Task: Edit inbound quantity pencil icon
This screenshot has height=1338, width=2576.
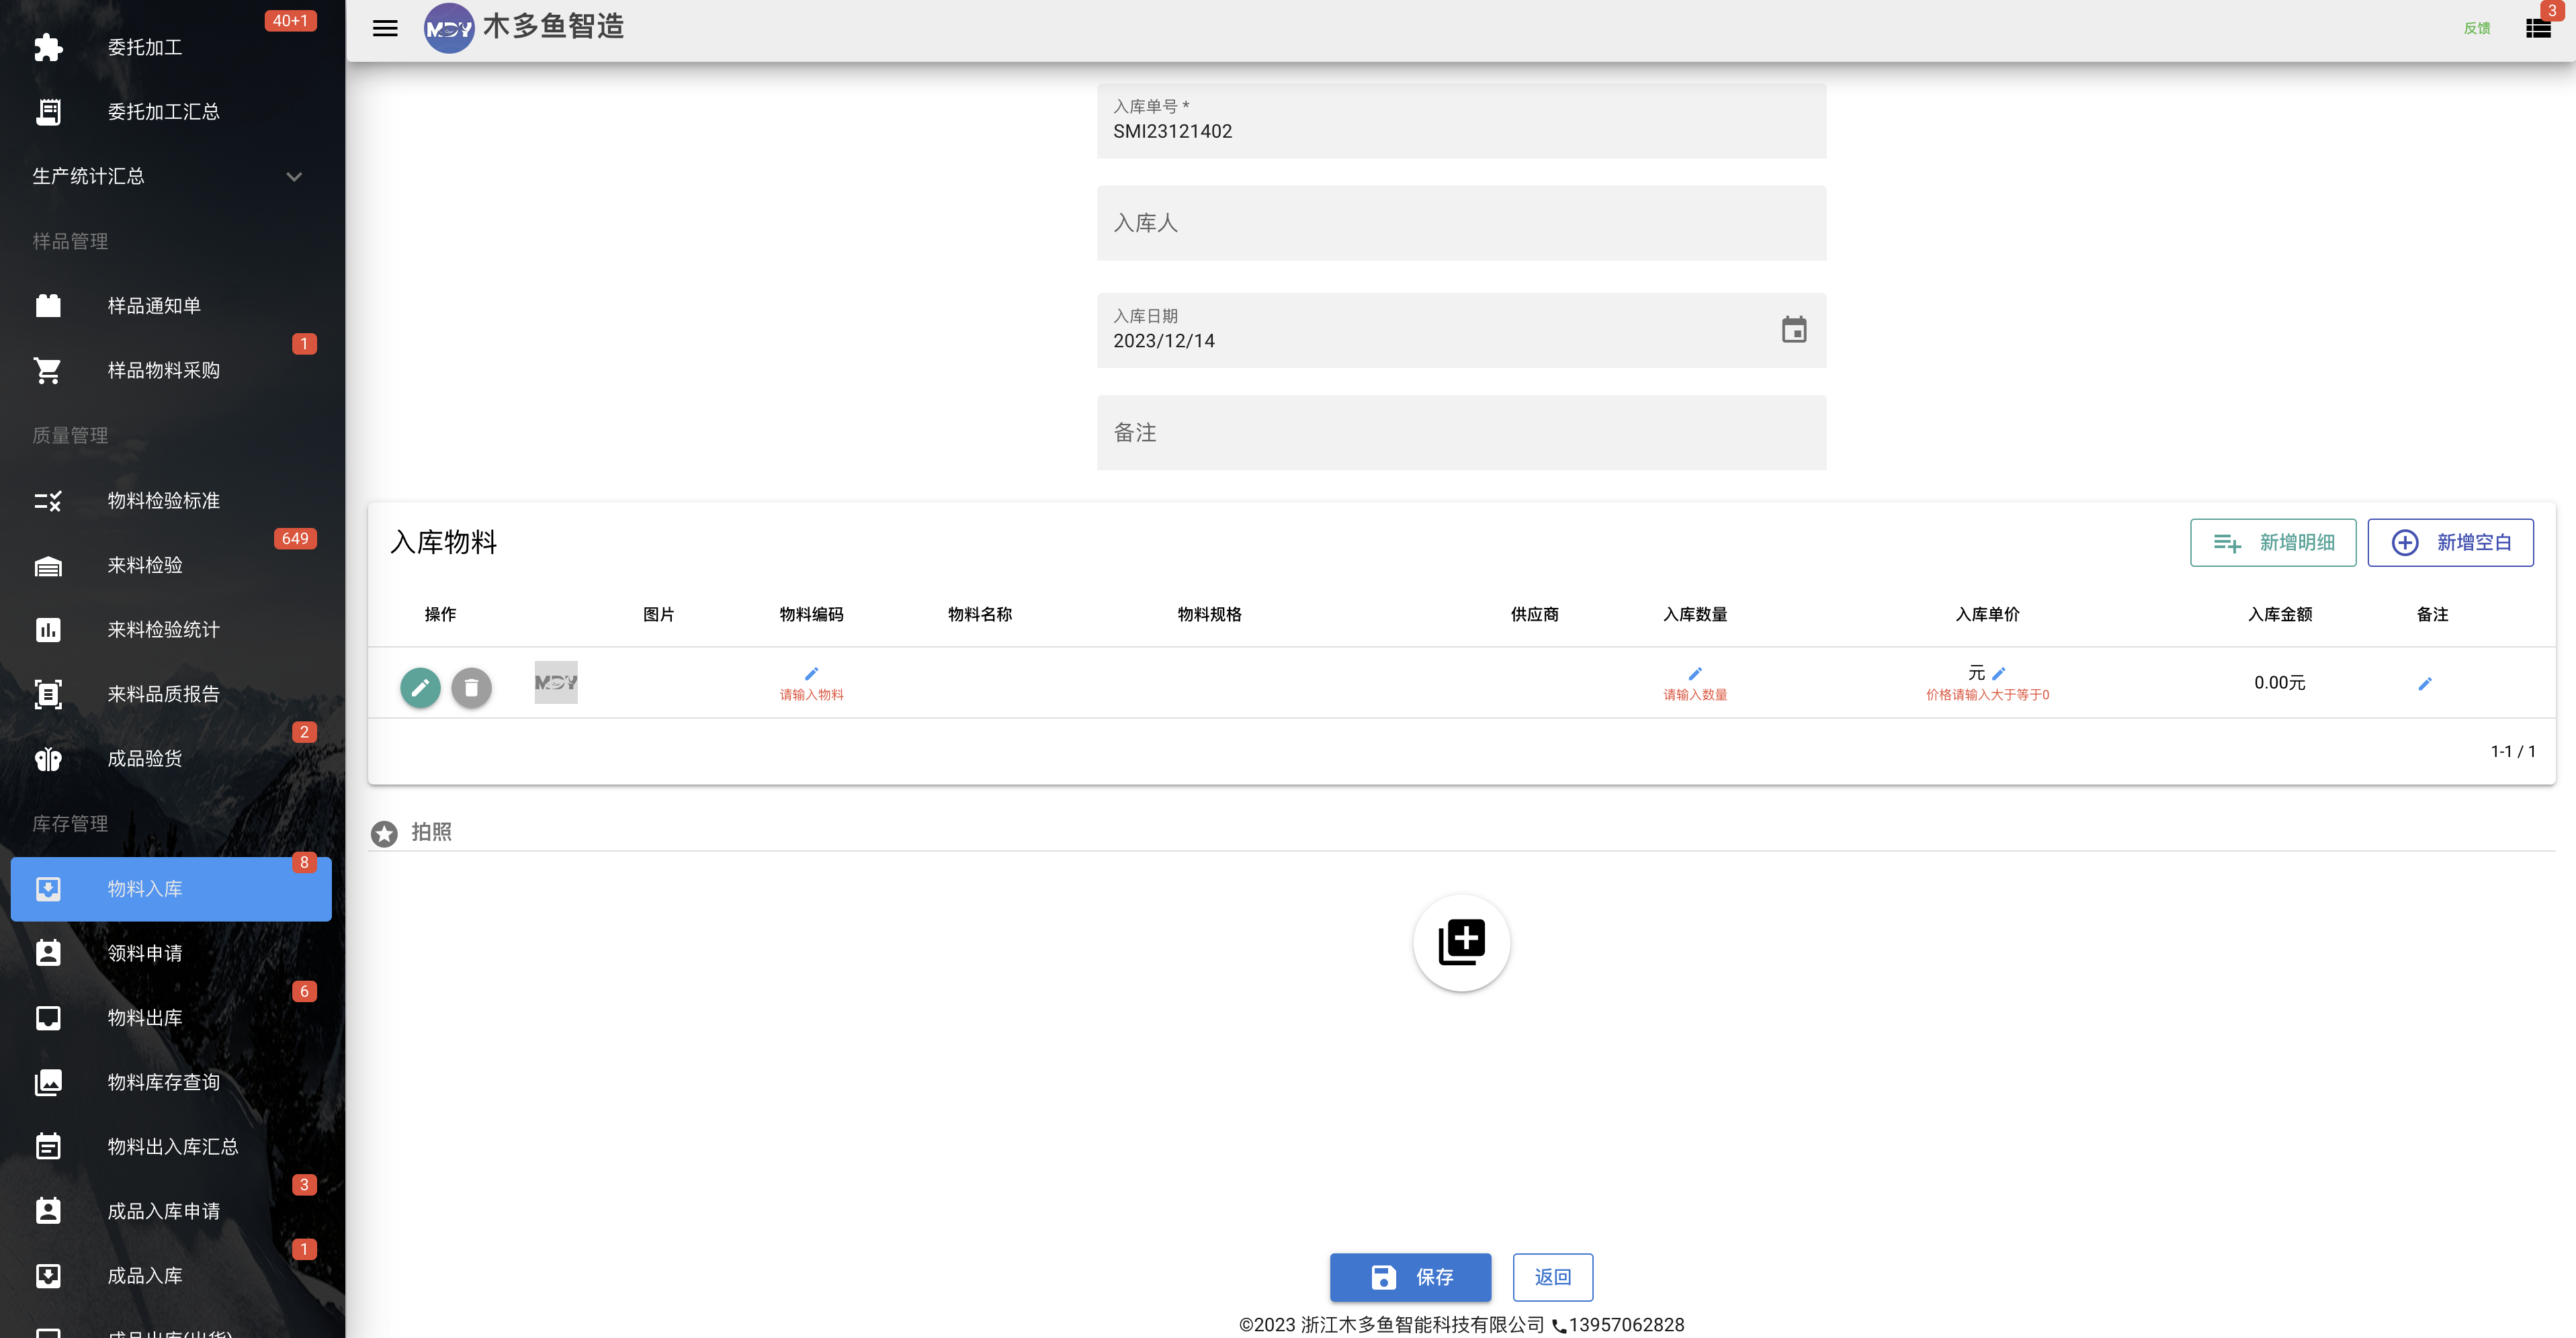Action: (1695, 674)
